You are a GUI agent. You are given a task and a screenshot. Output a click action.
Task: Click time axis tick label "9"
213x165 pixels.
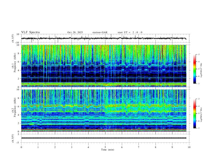pyautogui.click(x=172, y=147)
